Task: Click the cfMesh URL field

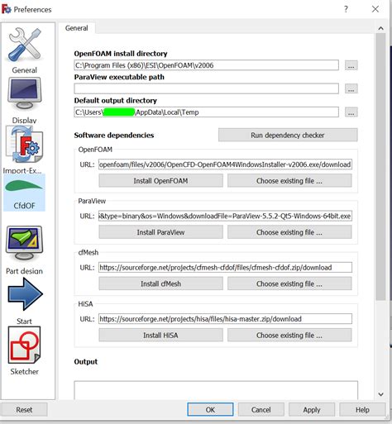Action: [225, 268]
